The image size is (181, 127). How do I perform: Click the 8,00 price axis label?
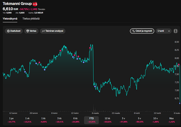(177, 58)
